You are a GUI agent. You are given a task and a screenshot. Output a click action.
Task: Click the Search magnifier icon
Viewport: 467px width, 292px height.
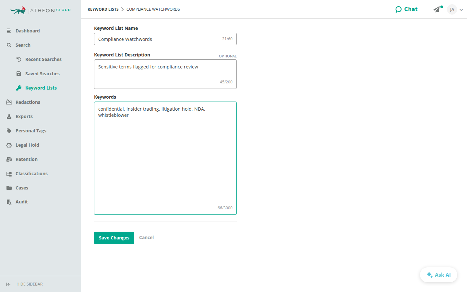pos(9,45)
